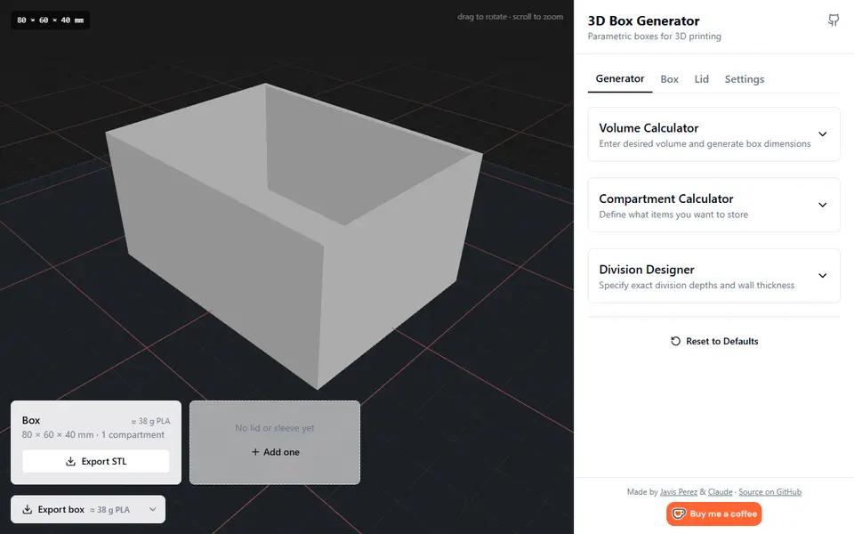Click 'drag to rotate · scroll to zoom' hint
The height and width of the screenshot is (534, 854).
[510, 17]
